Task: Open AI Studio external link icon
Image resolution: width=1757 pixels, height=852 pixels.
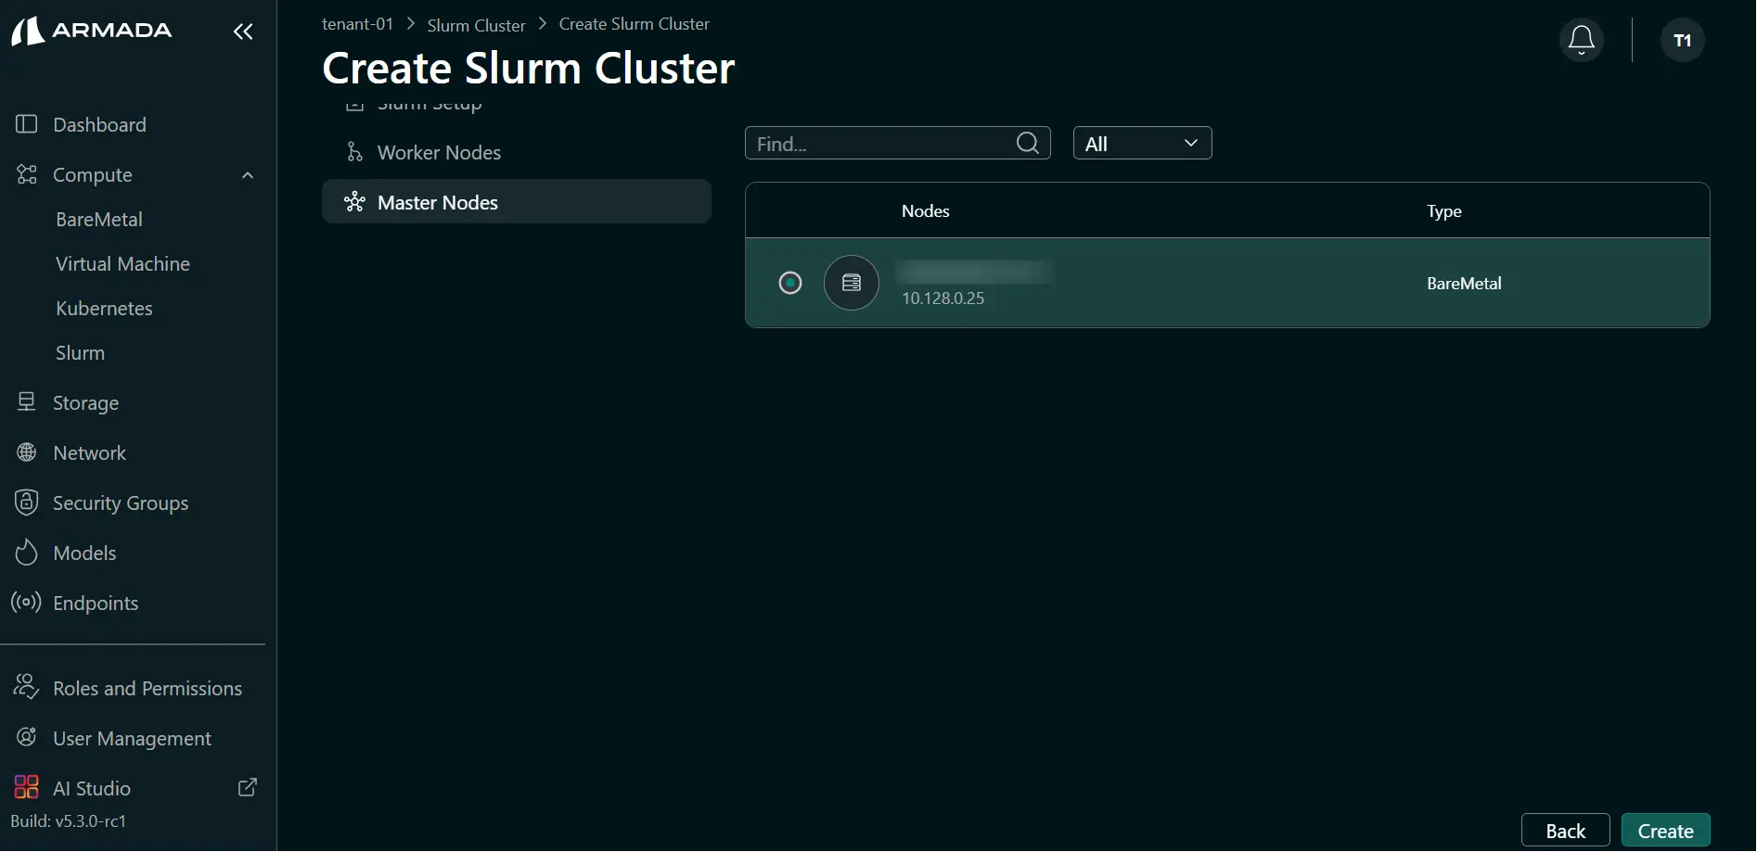Action: click(x=248, y=787)
